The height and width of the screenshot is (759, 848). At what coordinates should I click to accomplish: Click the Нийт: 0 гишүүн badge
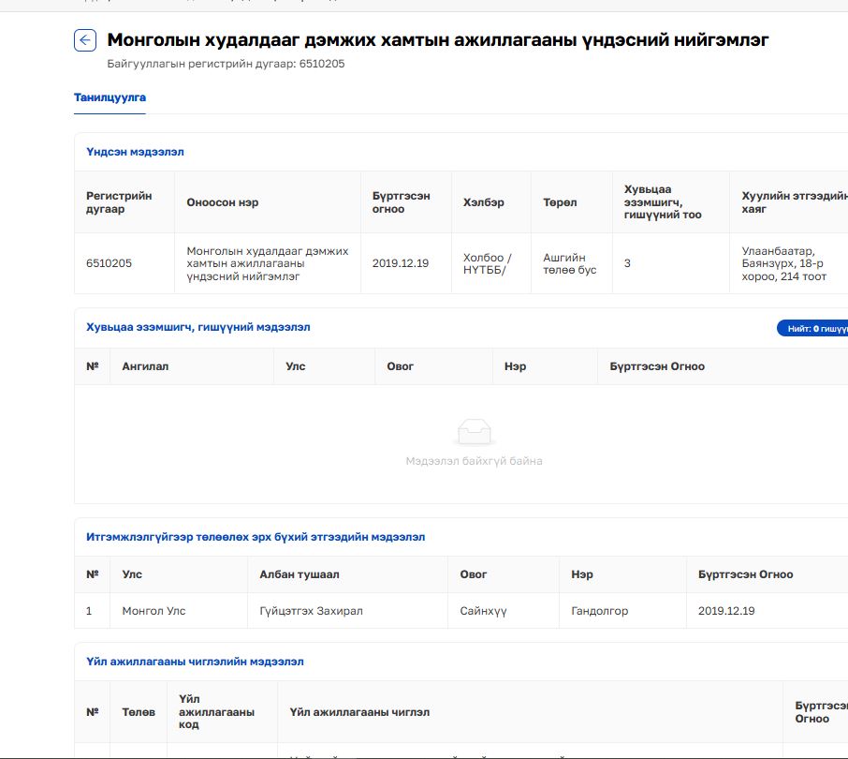[812, 328]
